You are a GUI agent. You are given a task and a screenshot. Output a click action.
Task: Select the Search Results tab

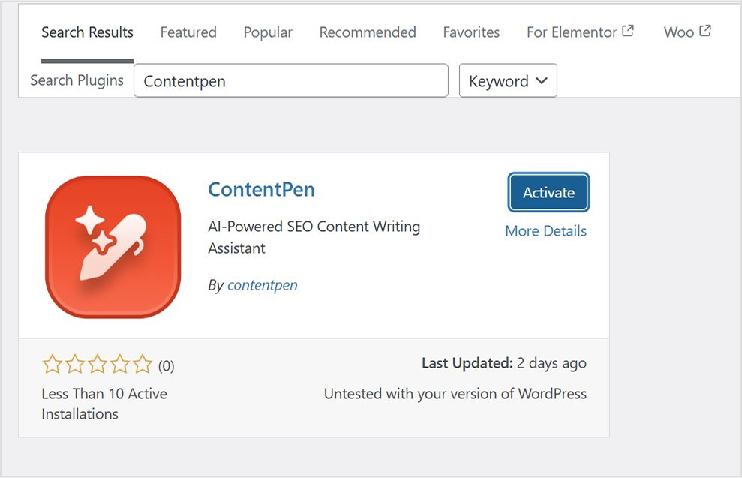(x=86, y=32)
